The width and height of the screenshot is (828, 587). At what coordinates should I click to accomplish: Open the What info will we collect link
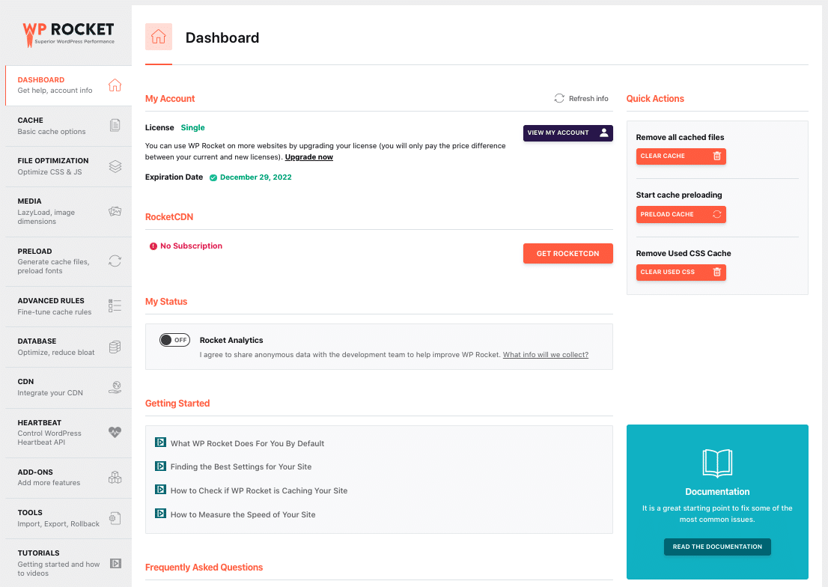point(545,355)
